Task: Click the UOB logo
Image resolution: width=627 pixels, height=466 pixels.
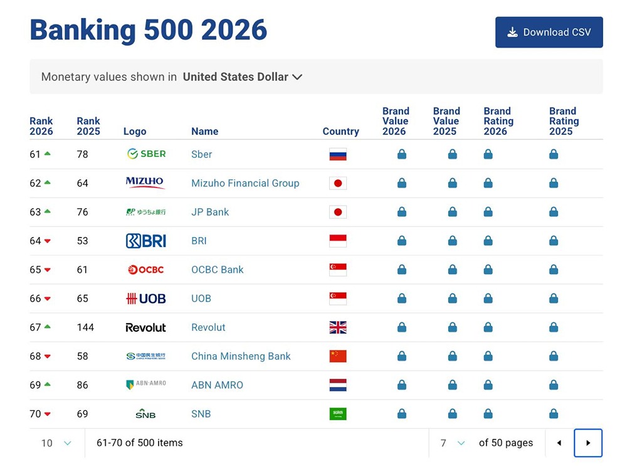Action: 145,299
